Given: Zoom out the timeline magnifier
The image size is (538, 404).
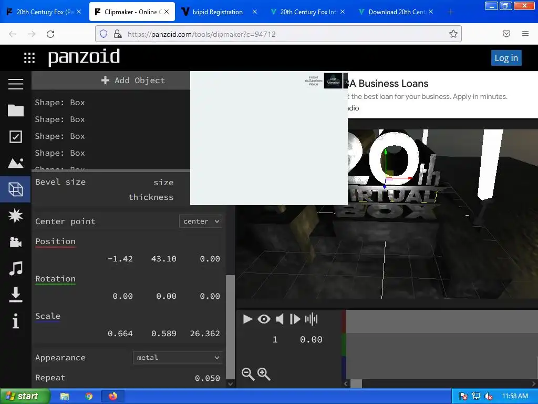Looking at the screenshot, I should pos(248,374).
